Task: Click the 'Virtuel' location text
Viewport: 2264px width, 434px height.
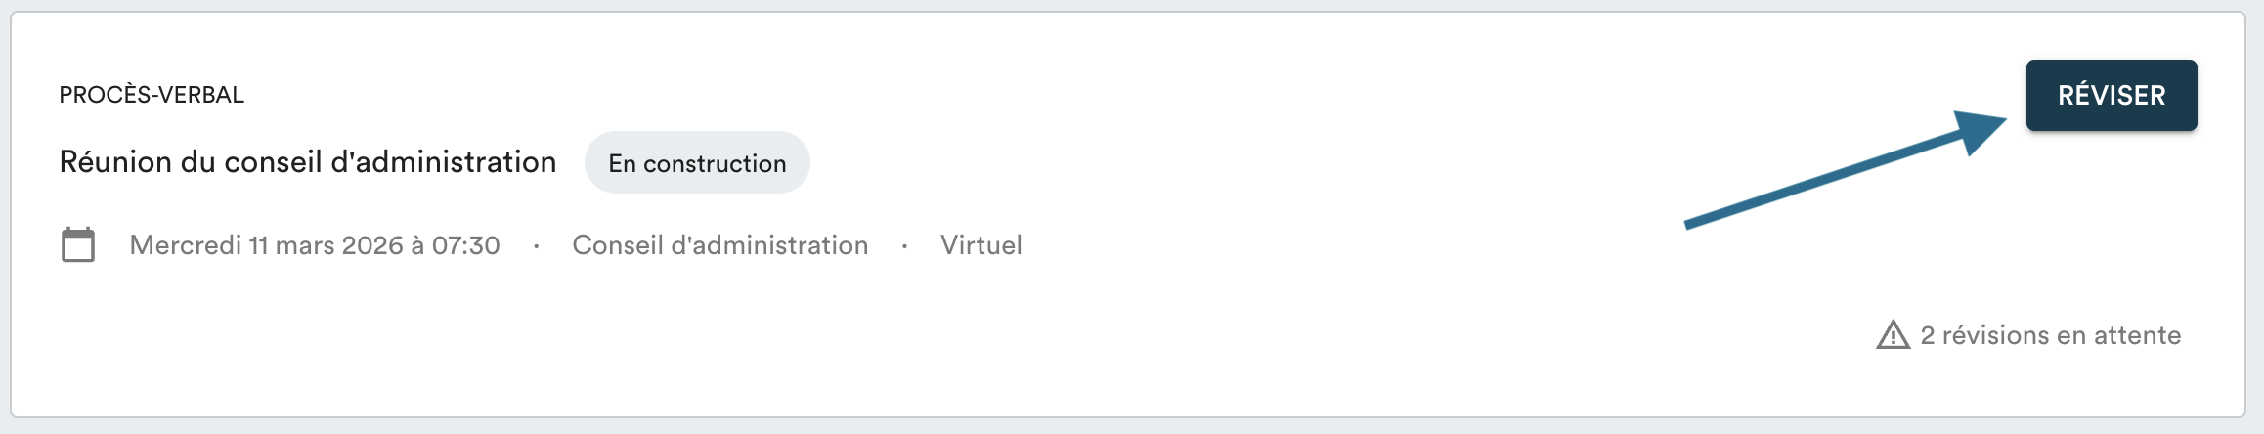Action: coord(980,244)
